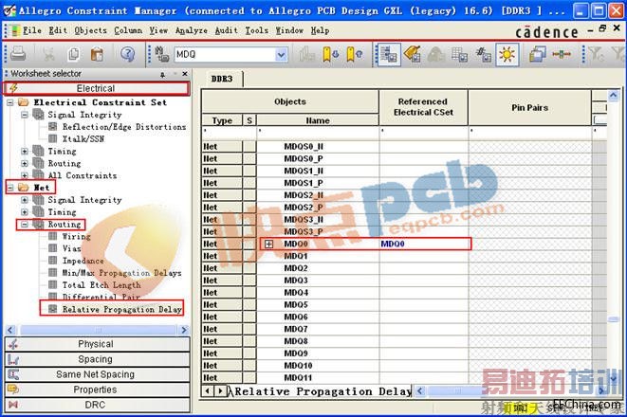Open Help via question mark icon
627x417 pixels.
click(x=127, y=54)
